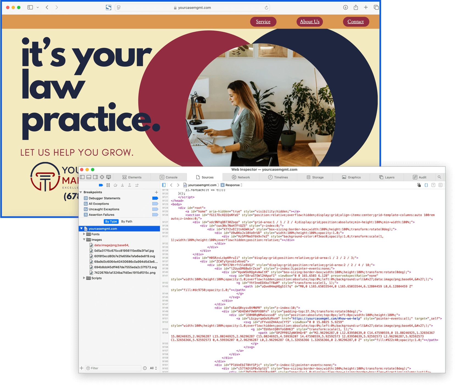
Task: Enable the Assertion Failures breakpoint
Action: [155, 215]
